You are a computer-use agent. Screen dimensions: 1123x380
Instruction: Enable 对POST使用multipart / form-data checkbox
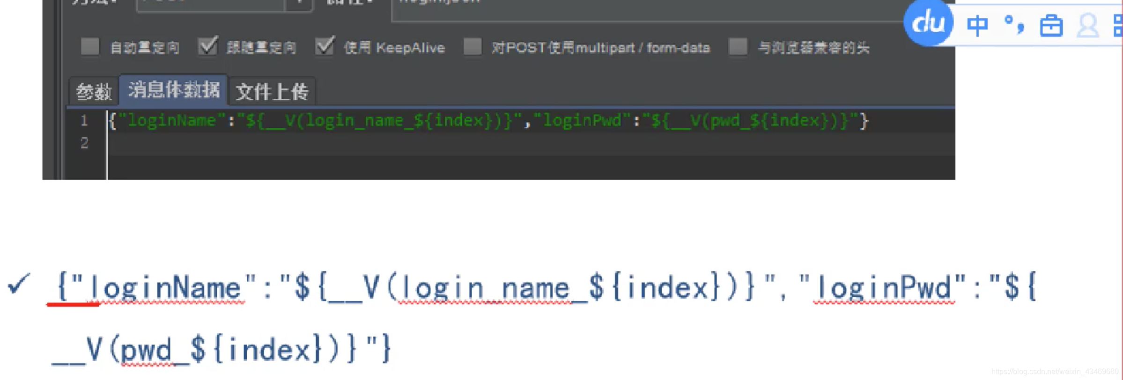(472, 47)
